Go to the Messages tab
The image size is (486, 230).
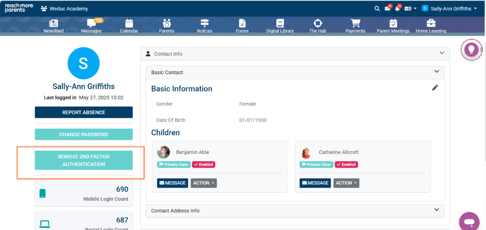[91, 26]
